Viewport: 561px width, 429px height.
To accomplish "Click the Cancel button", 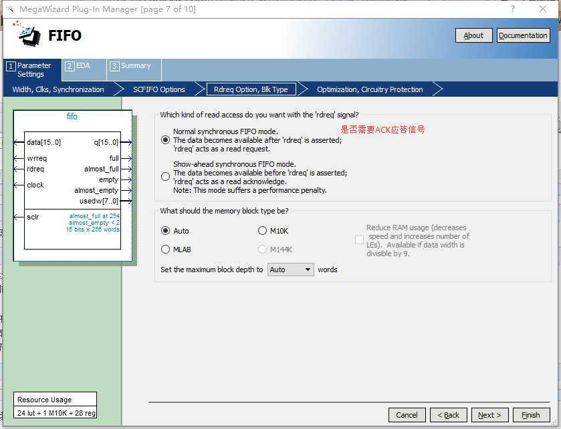I will tap(407, 415).
